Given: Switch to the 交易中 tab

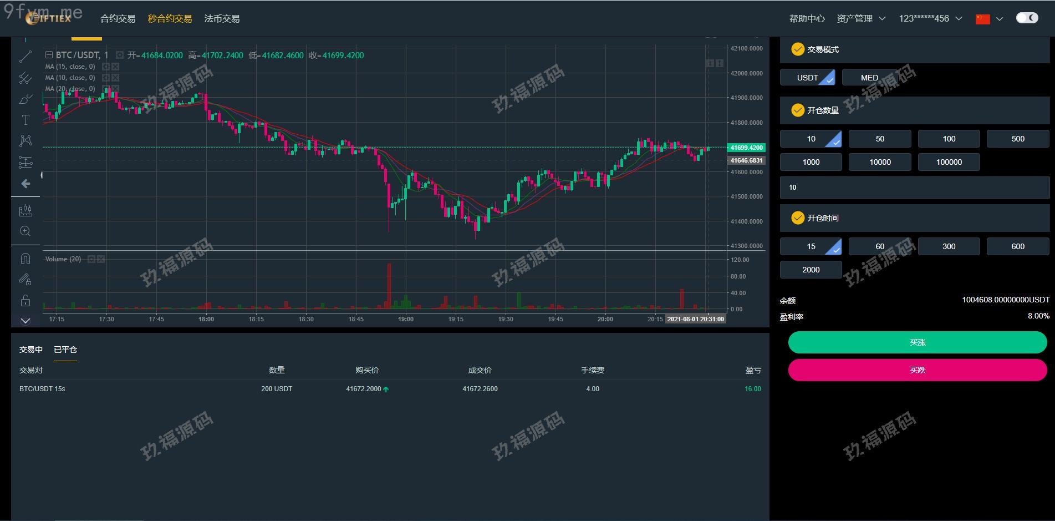Looking at the screenshot, I should pos(31,350).
